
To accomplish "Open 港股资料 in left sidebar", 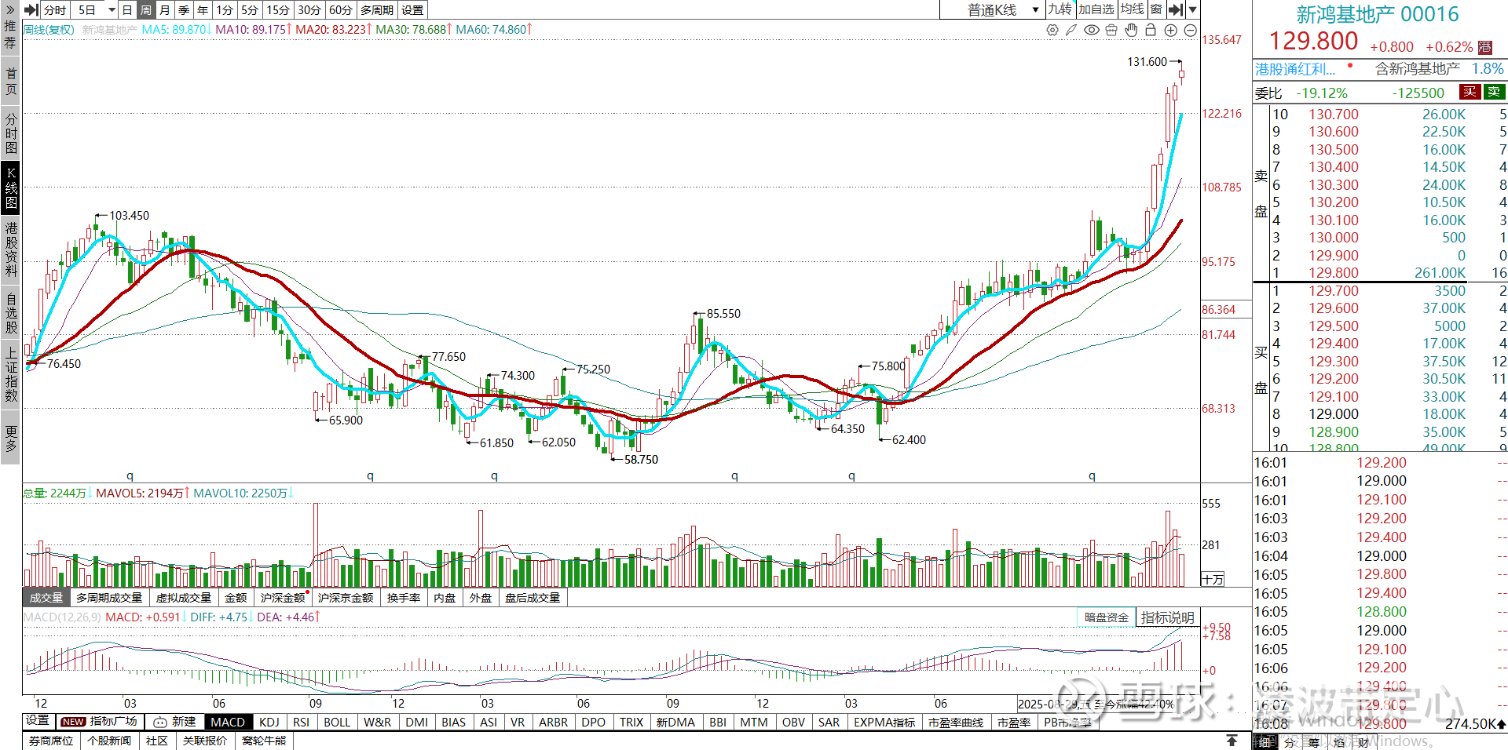I will click(10, 249).
